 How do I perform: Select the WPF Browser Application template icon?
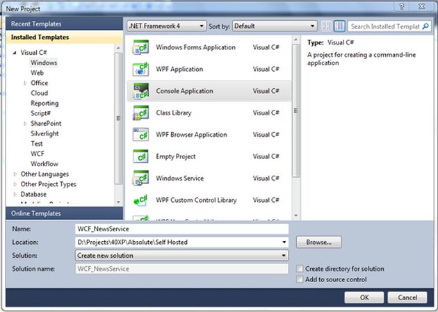coord(140,135)
